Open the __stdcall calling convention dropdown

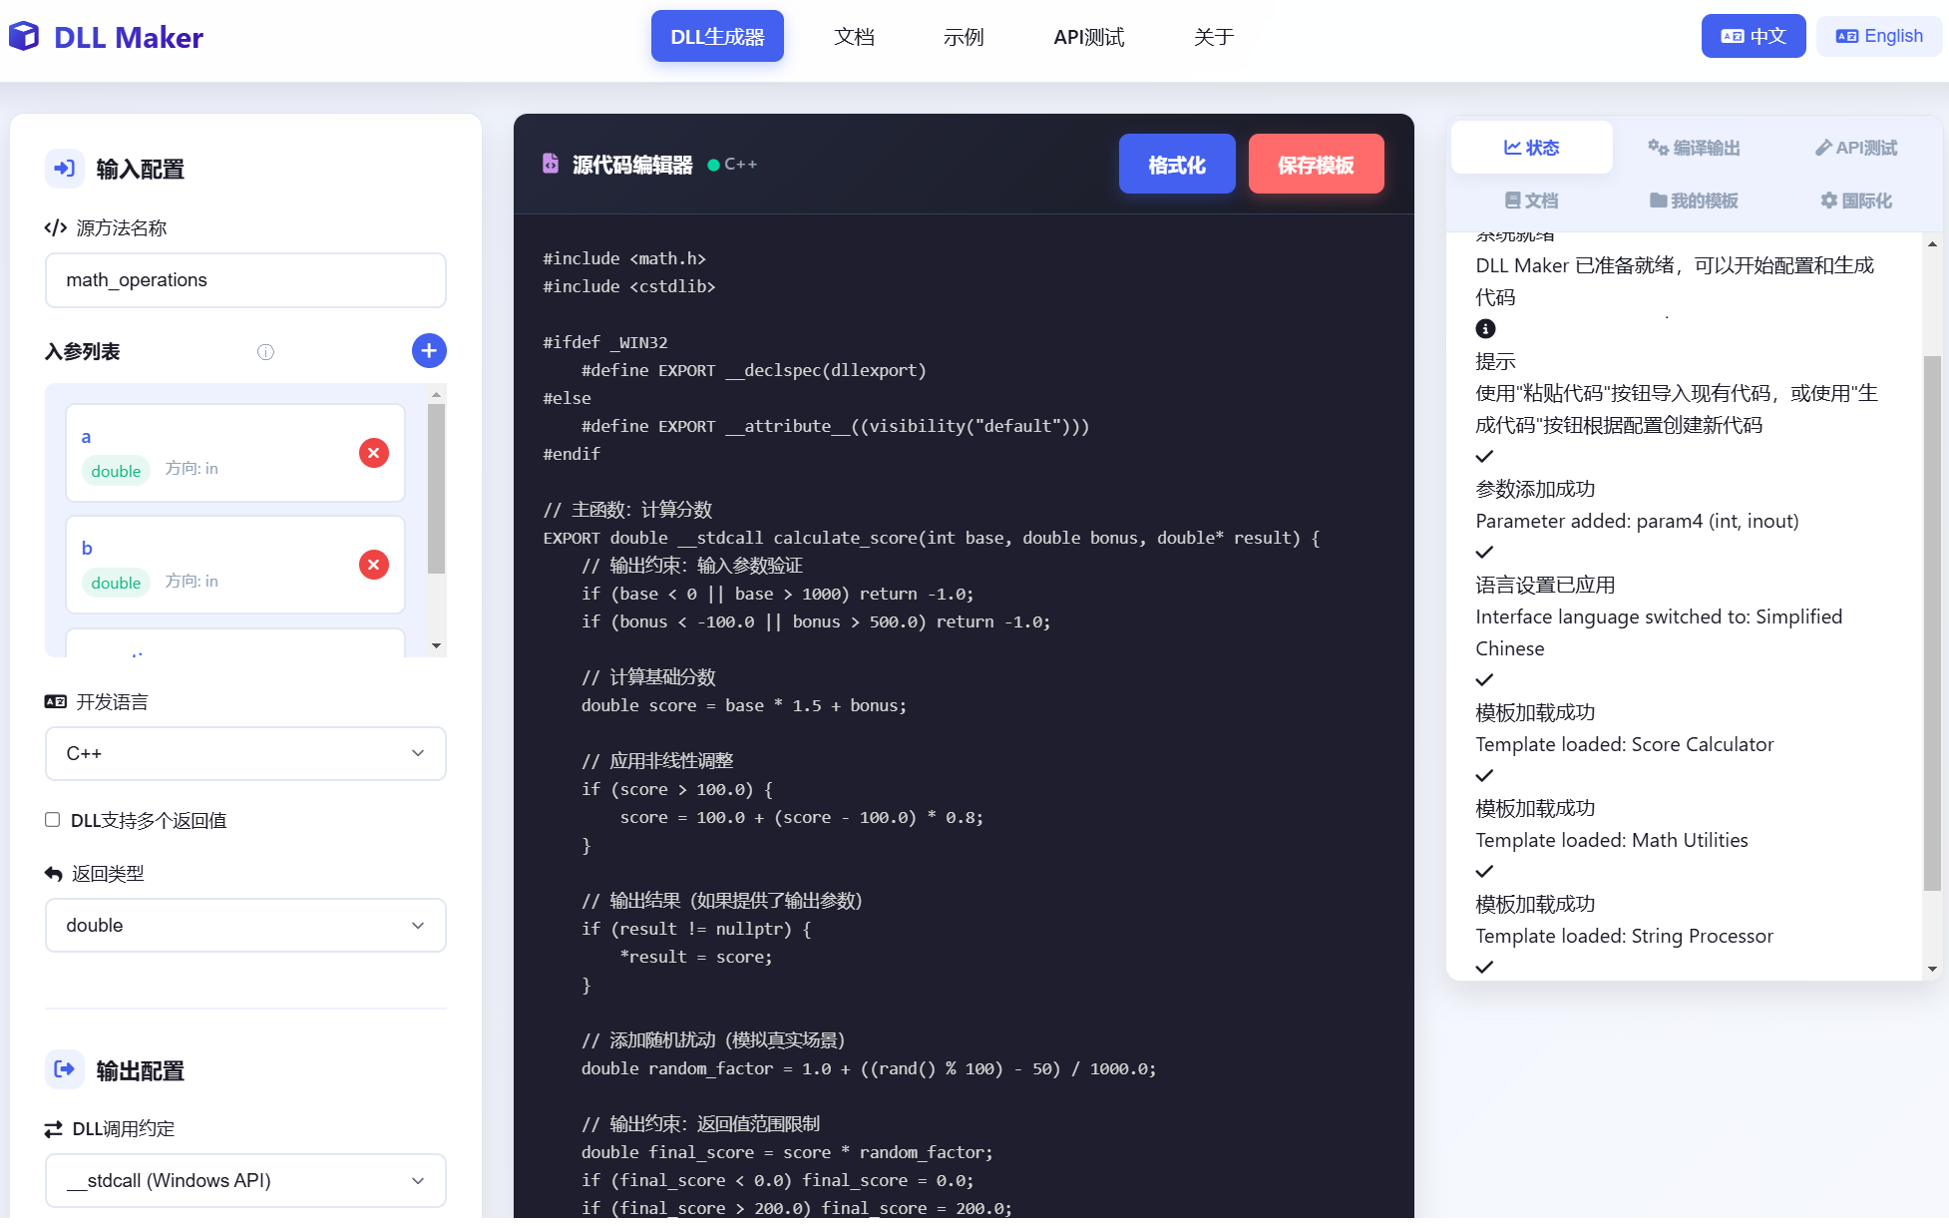(245, 1181)
